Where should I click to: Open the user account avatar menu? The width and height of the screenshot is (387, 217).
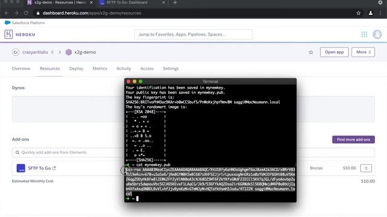pyautogui.click(x=377, y=34)
